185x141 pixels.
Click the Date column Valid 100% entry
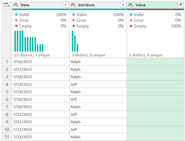[41, 15]
